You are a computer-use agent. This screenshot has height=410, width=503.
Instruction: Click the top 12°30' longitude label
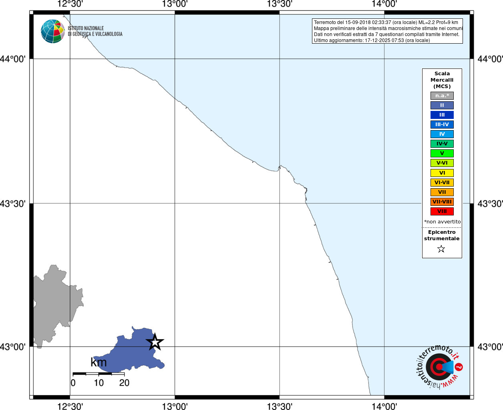pos(70,4)
